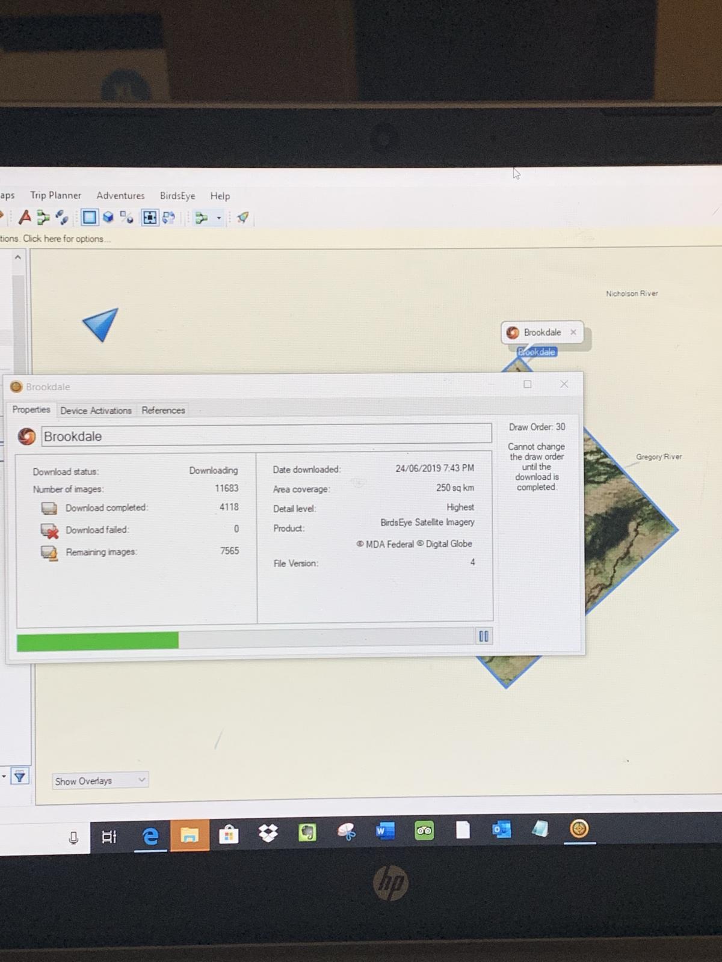The width and height of the screenshot is (722, 962).
Task: Click the center-on-selection toolbar icon
Action: 149,217
